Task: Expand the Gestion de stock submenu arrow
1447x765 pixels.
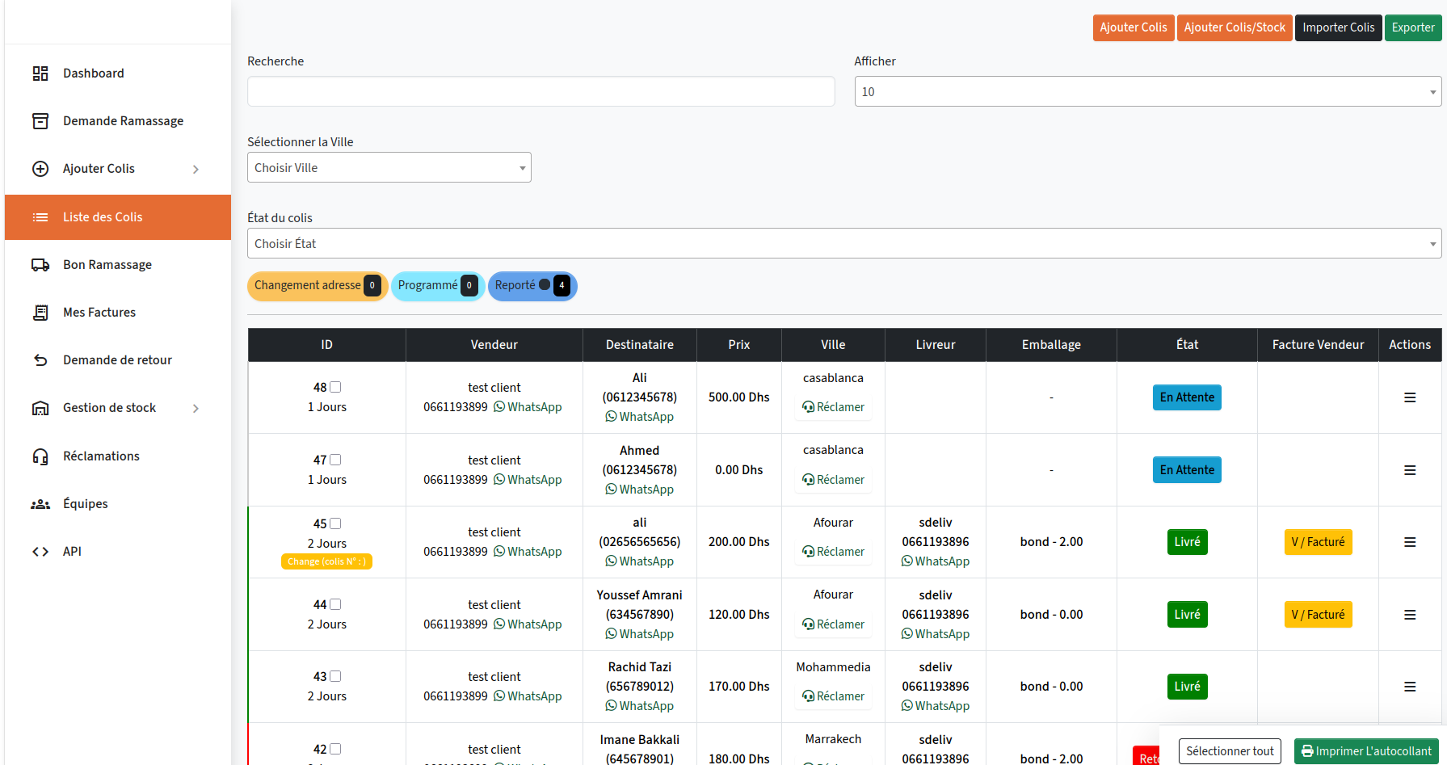Action: [x=196, y=409]
